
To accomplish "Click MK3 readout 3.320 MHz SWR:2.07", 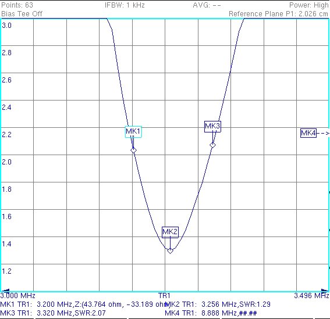I will coord(53,313).
